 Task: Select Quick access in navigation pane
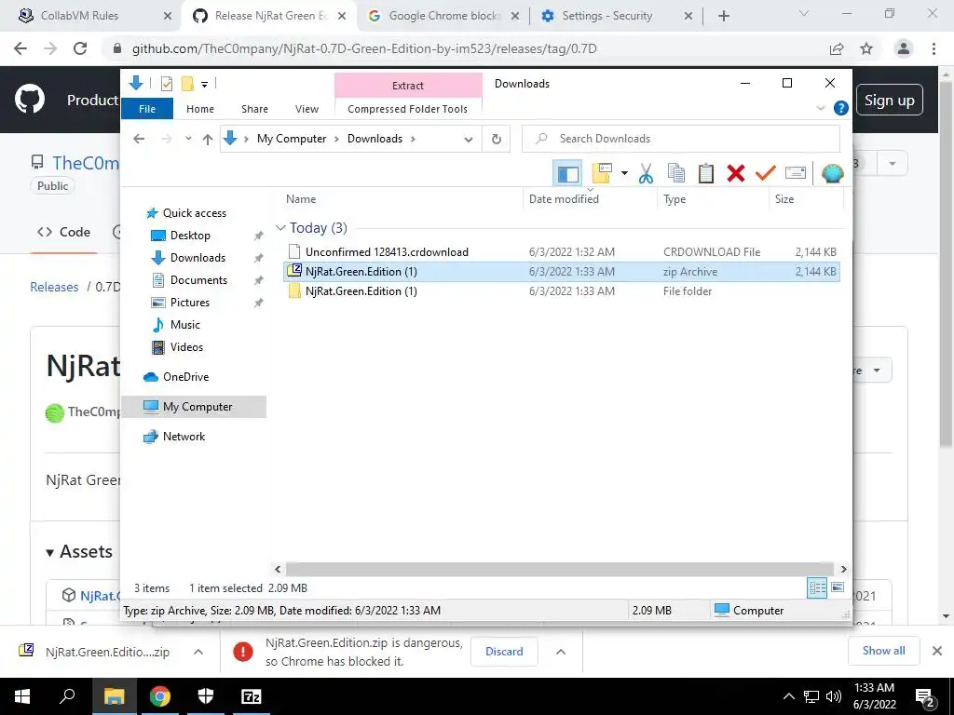coord(194,213)
